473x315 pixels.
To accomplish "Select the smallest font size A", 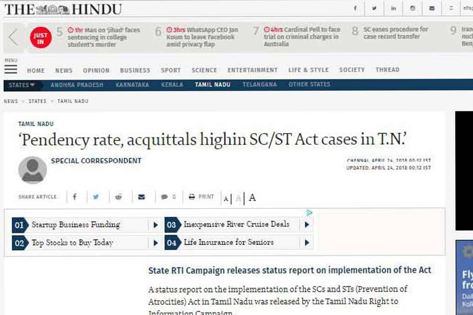I will [x=226, y=199].
